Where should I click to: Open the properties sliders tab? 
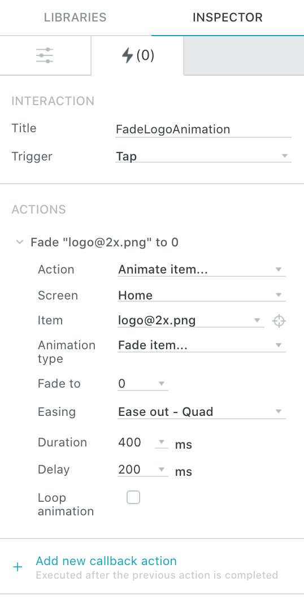(45, 56)
